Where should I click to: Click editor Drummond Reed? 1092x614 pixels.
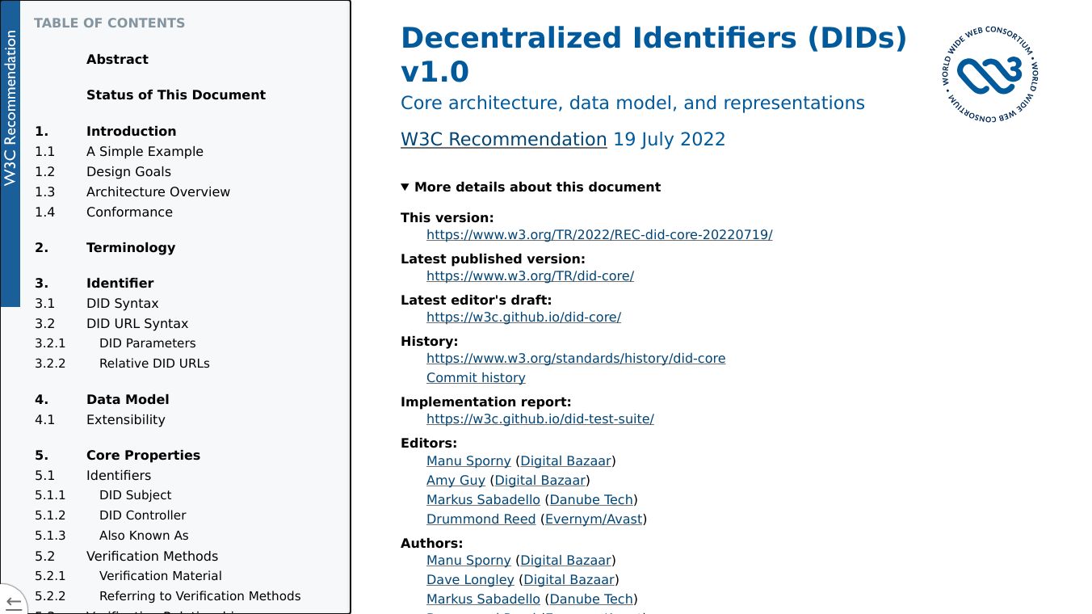481,519
